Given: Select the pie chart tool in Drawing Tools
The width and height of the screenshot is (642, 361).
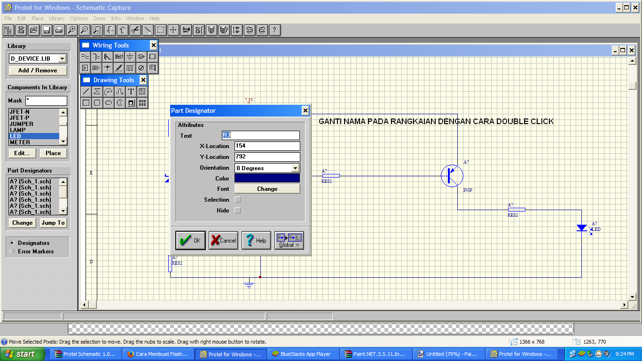Looking at the screenshot, I should tap(119, 102).
